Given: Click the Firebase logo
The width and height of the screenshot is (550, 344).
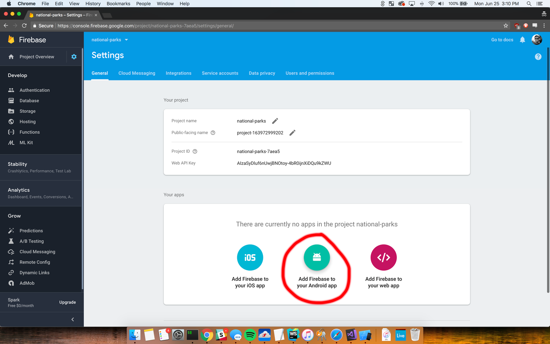Looking at the screenshot, I should point(27,40).
